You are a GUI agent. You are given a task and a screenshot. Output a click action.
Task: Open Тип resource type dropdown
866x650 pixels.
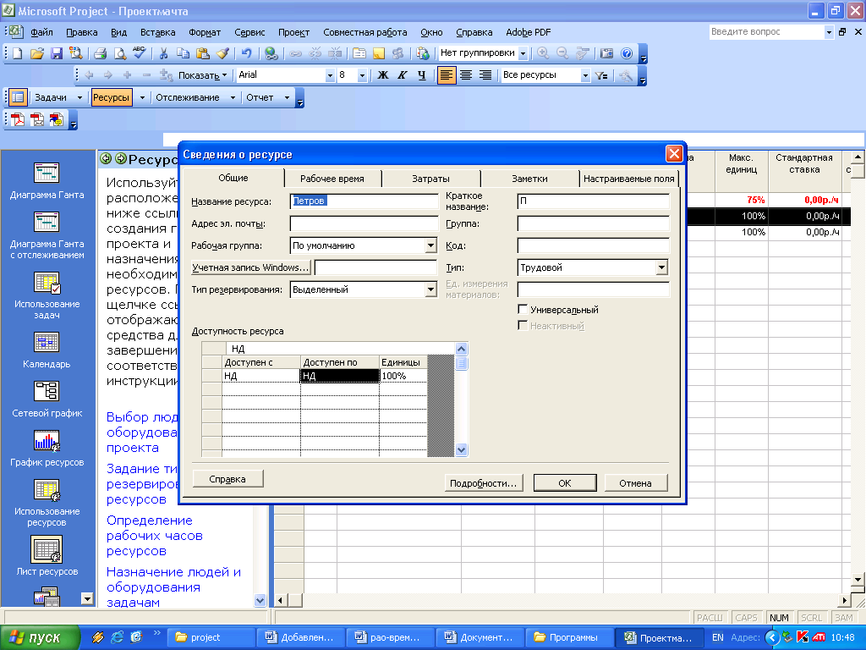pos(661,267)
